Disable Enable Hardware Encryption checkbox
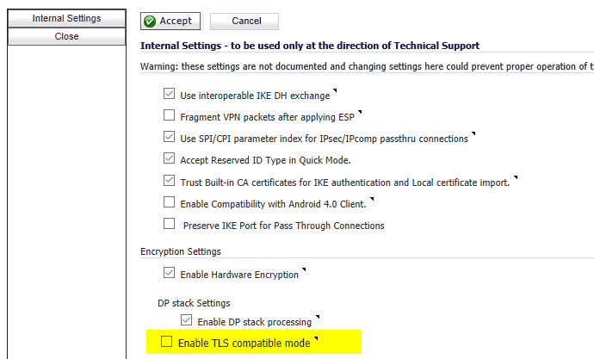The image size is (594, 359). (169, 273)
